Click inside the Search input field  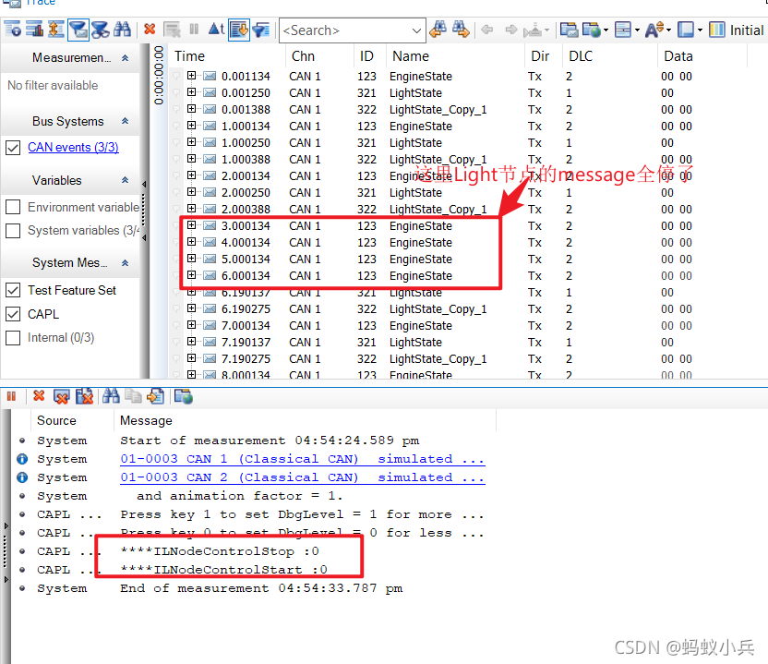(345, 30)
